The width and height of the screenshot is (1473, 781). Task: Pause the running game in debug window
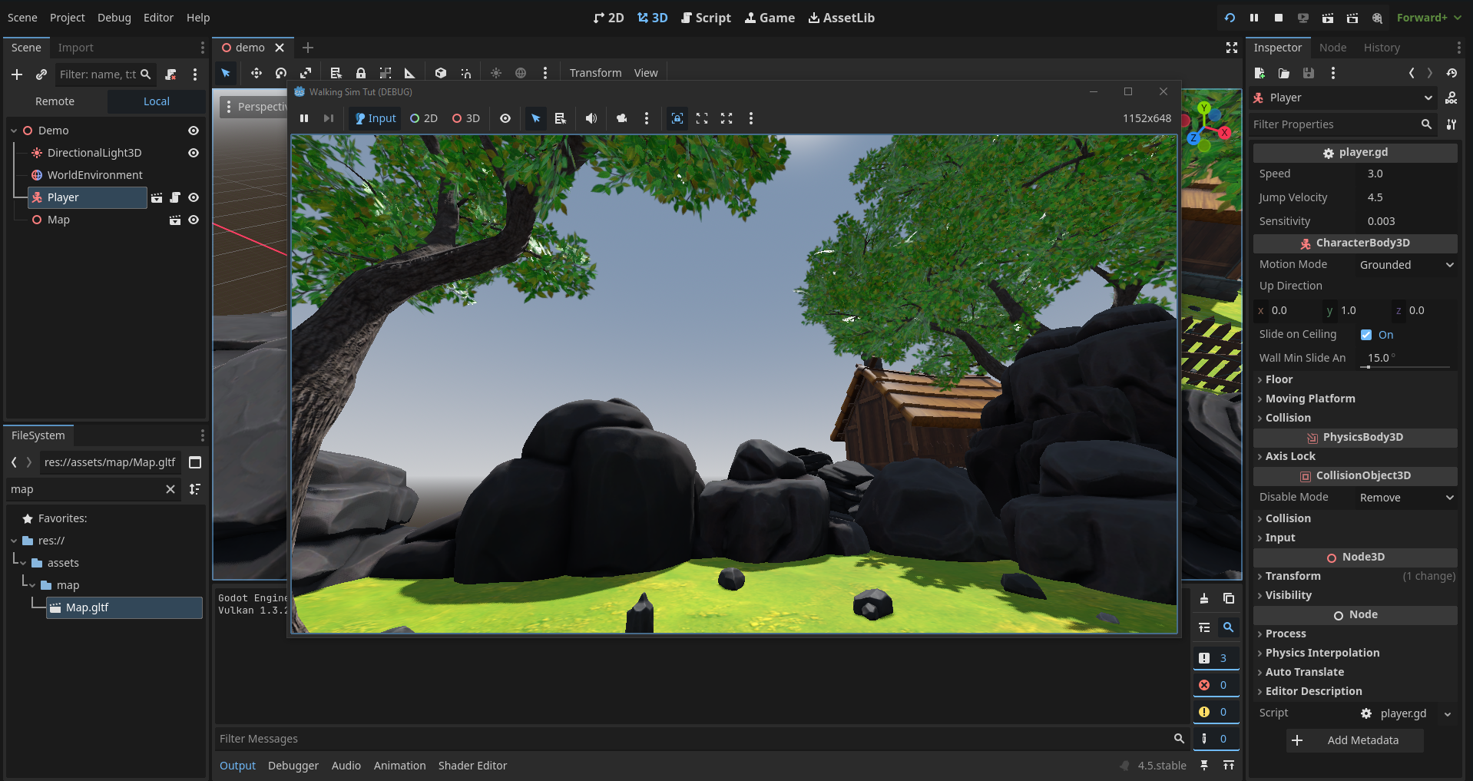tap(304, 118)
